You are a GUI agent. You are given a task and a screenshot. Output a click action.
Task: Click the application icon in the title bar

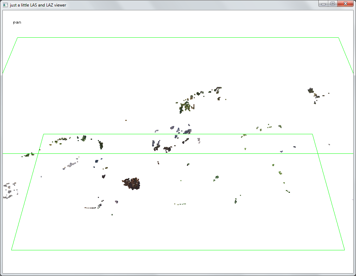5,5
